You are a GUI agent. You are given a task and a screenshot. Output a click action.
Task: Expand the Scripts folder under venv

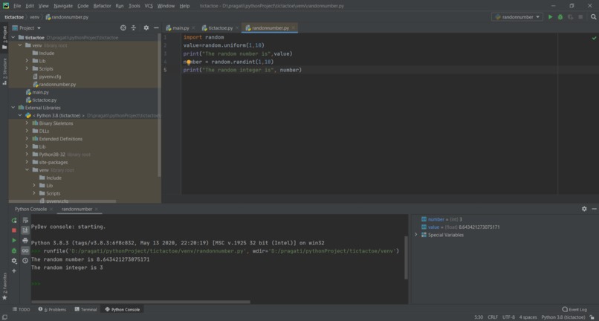(27, 68)
